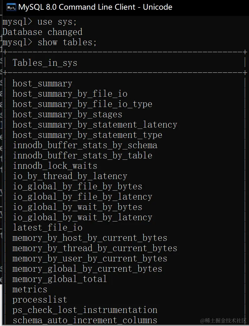Click the MySQL 8.0 Command Line Client title

pyautogui.click(x=95, y=7)
